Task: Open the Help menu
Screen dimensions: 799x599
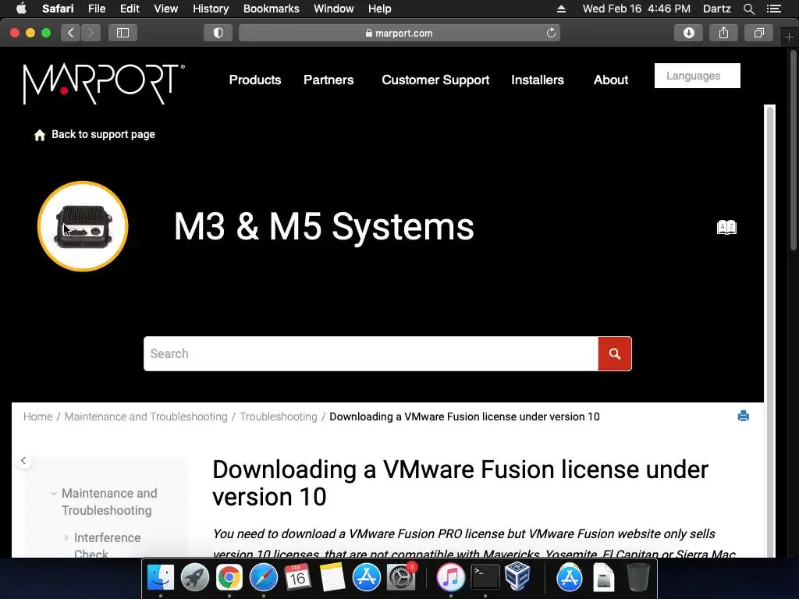Action: (x=380, y=9)
